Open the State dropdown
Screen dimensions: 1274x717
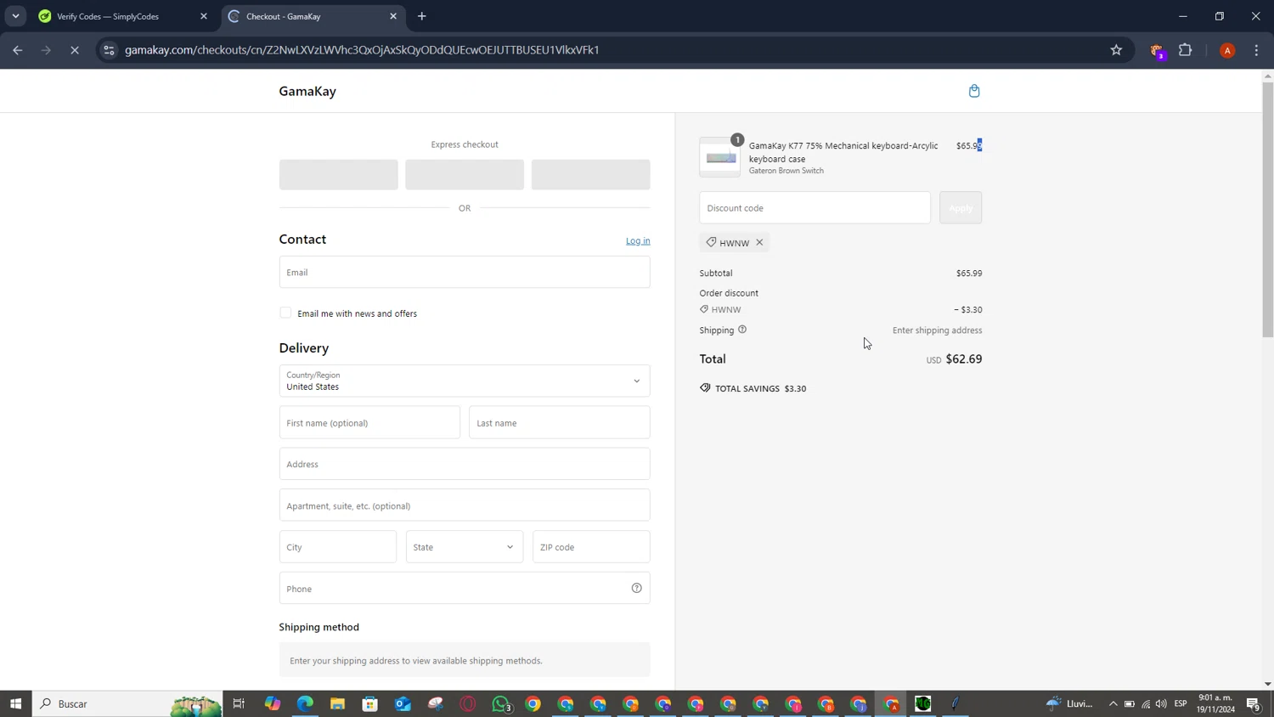[x=464, y=547]
